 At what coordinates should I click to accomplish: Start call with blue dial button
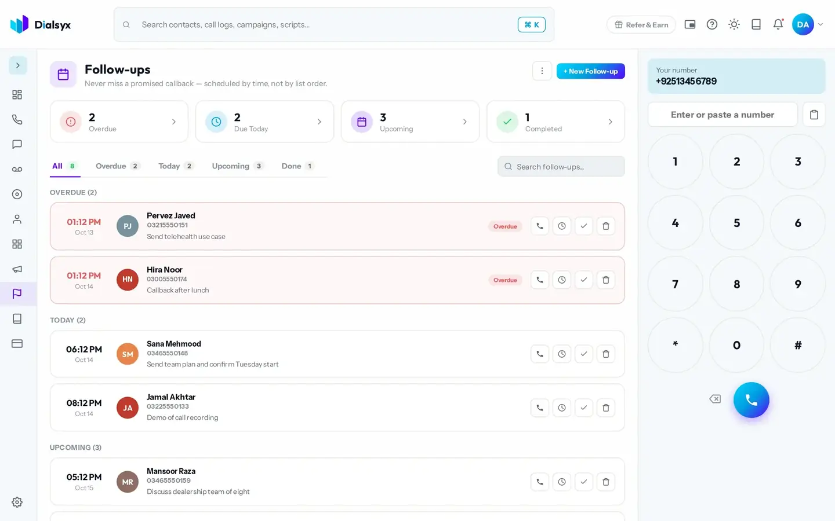pyautogui.click(x=751, y=400)
